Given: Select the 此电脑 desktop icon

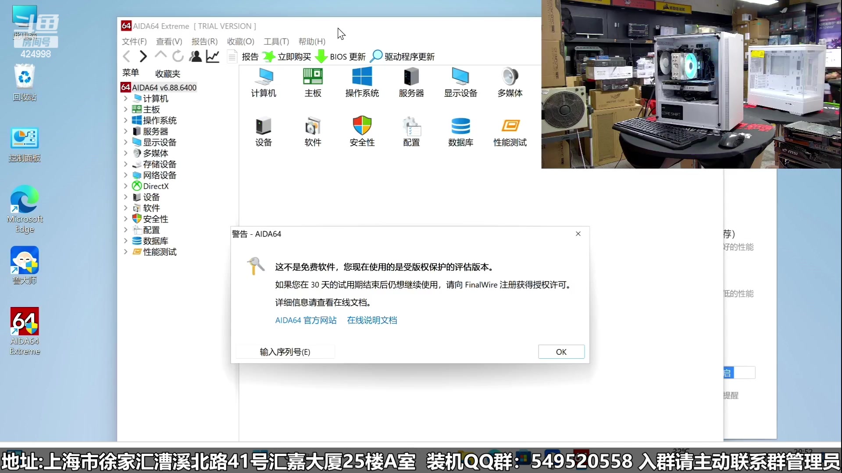Looking at the screenshot, I should pyautogui.click(x=25, y=22).
